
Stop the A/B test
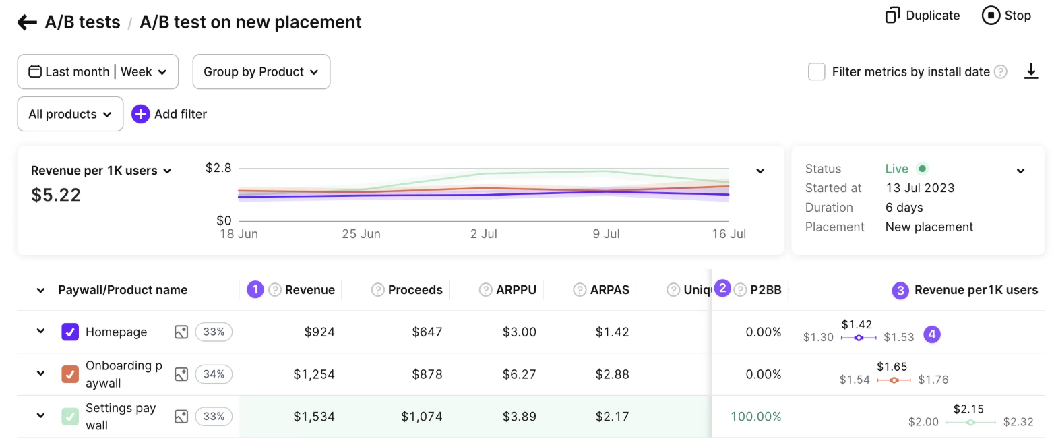[1006, 16]
